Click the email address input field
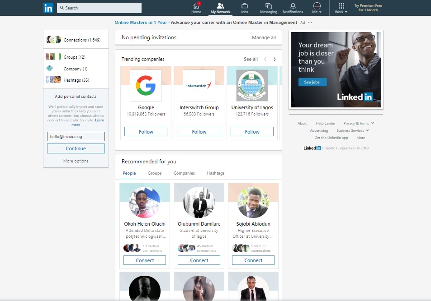 click(76, 137)
